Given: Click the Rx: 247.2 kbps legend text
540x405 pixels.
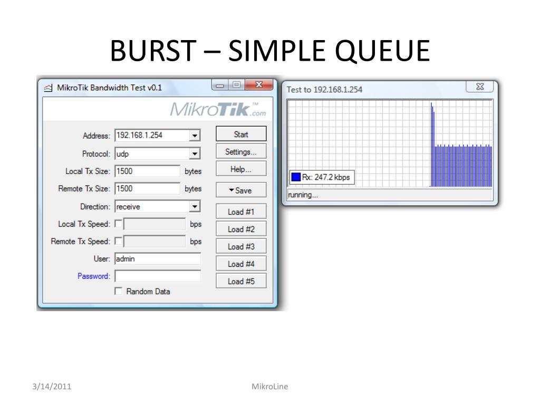Looking at the screenshot, I should (326, 177).
